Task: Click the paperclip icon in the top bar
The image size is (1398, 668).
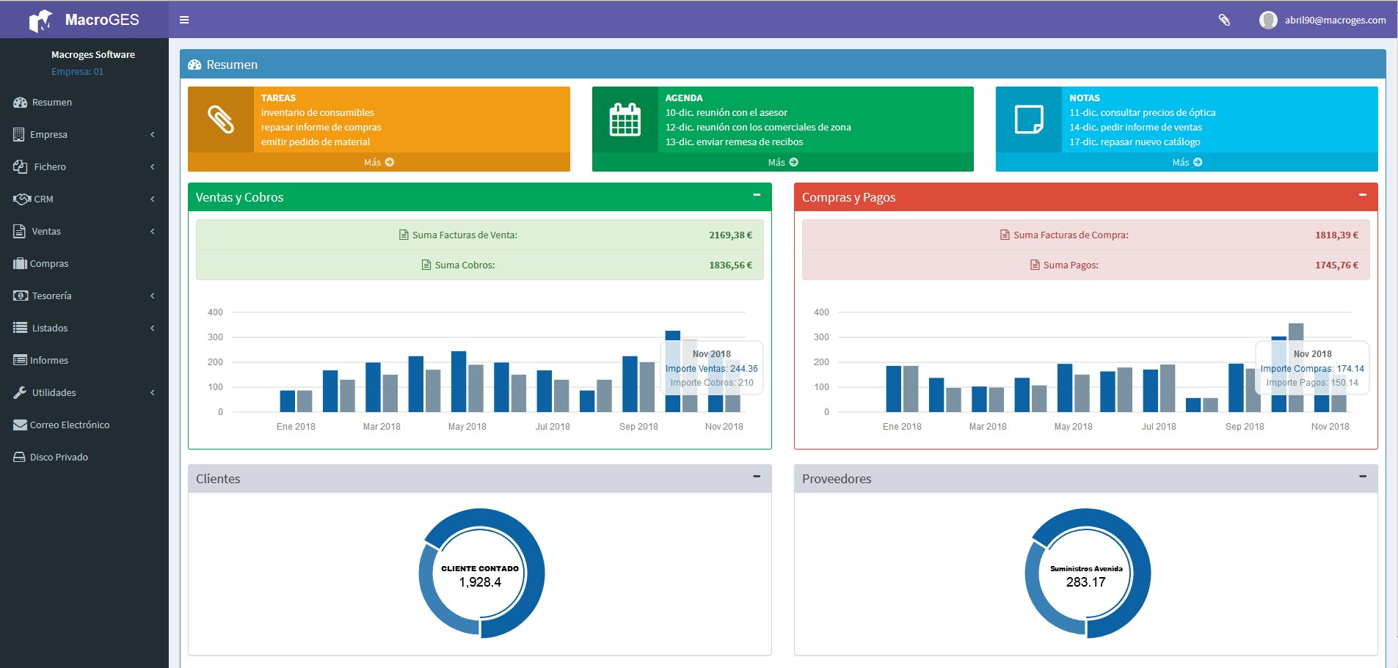Action: coord(1224,20)
